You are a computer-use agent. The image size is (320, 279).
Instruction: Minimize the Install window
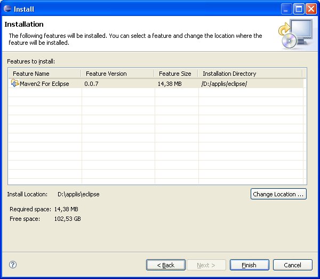tap(287, 9)
